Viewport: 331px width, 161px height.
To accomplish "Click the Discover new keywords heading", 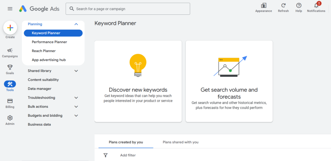I will 138,90.
